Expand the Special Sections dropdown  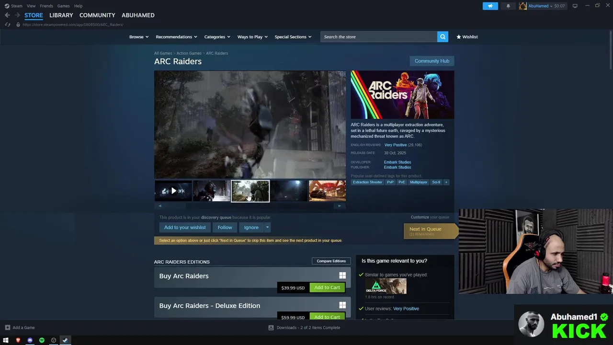coord(293,37)
